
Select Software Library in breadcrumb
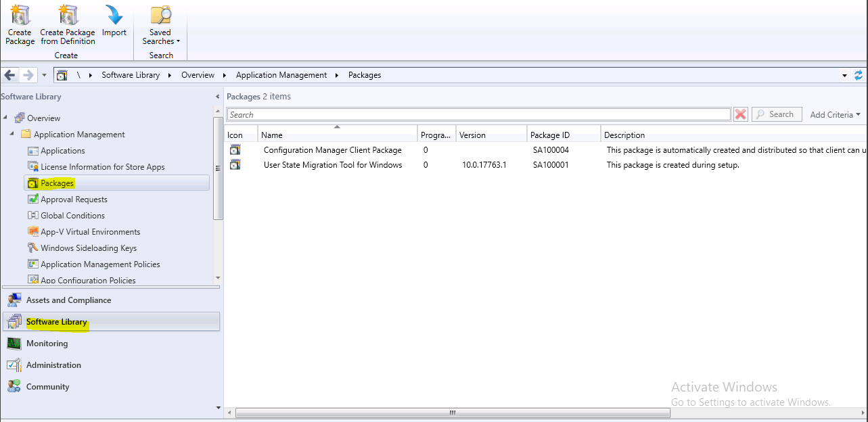131,75
